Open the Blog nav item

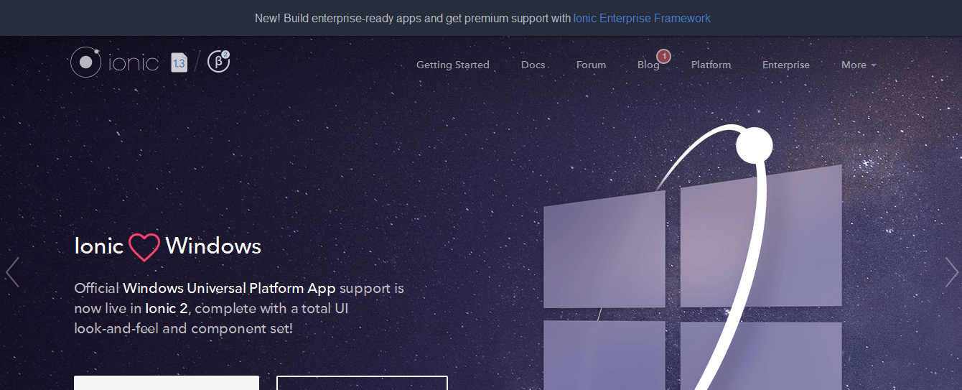click(648, 65)
